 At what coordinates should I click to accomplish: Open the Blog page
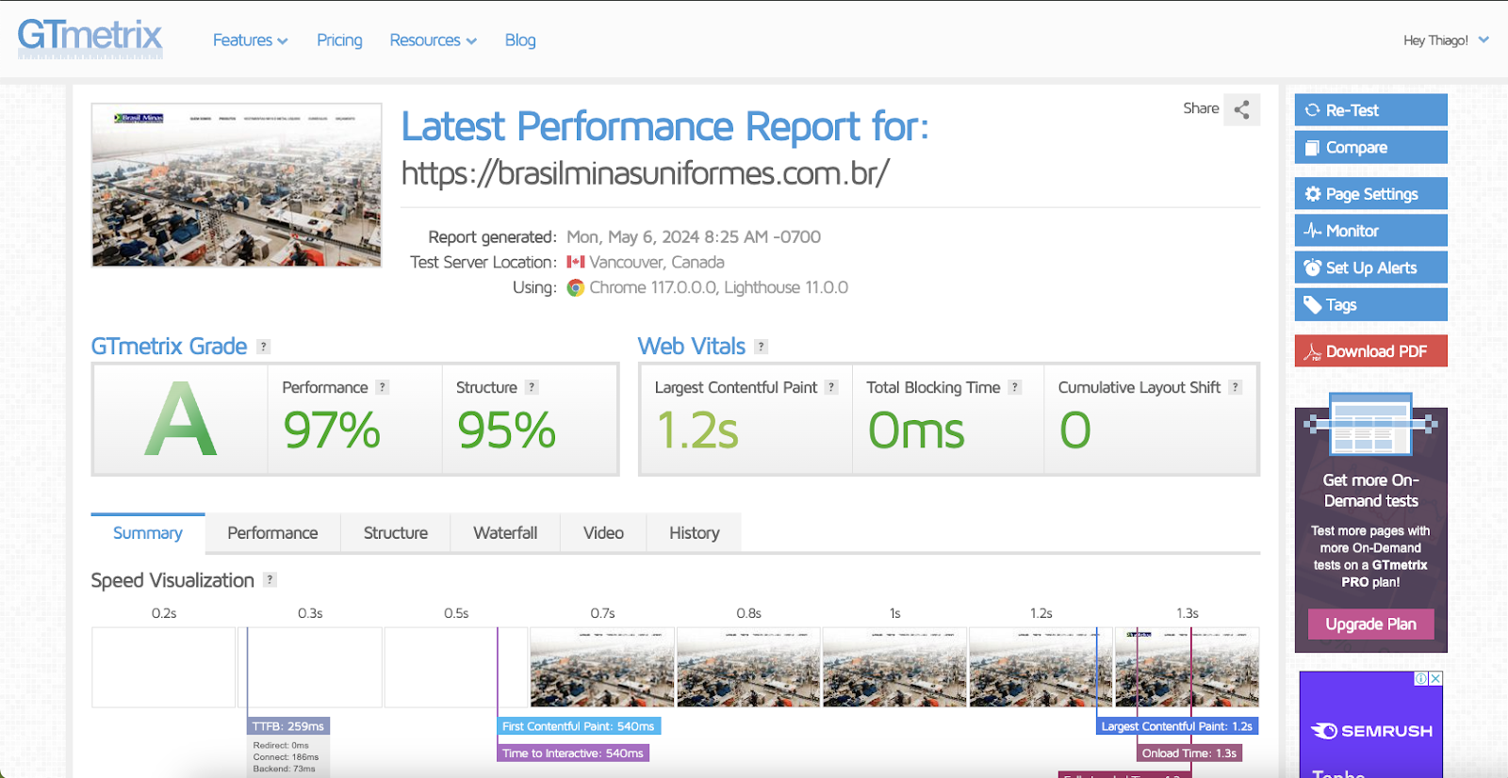point(520,41)
